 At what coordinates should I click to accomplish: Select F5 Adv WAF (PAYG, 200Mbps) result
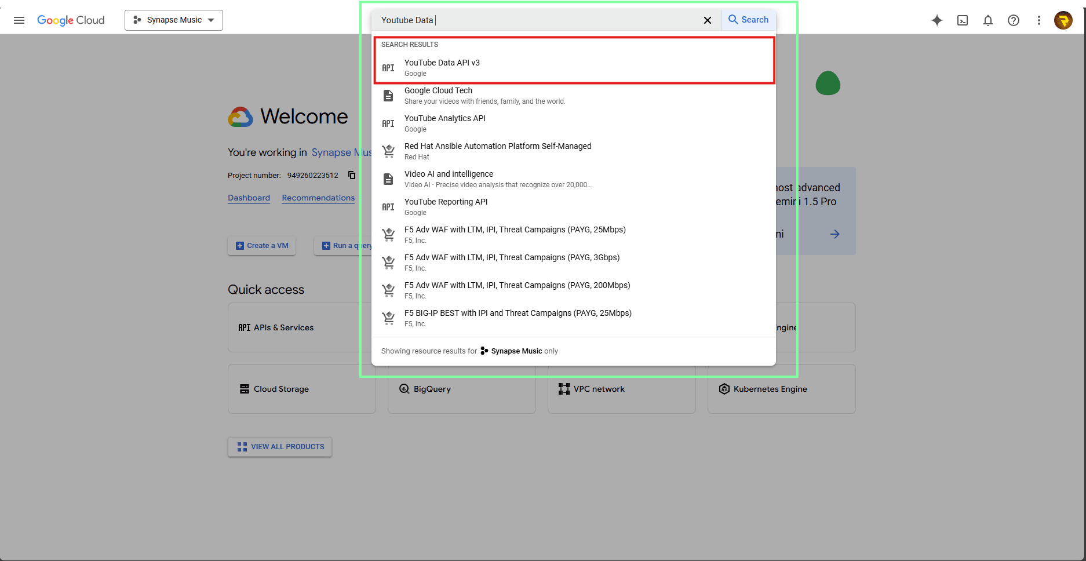pos(574,290)
